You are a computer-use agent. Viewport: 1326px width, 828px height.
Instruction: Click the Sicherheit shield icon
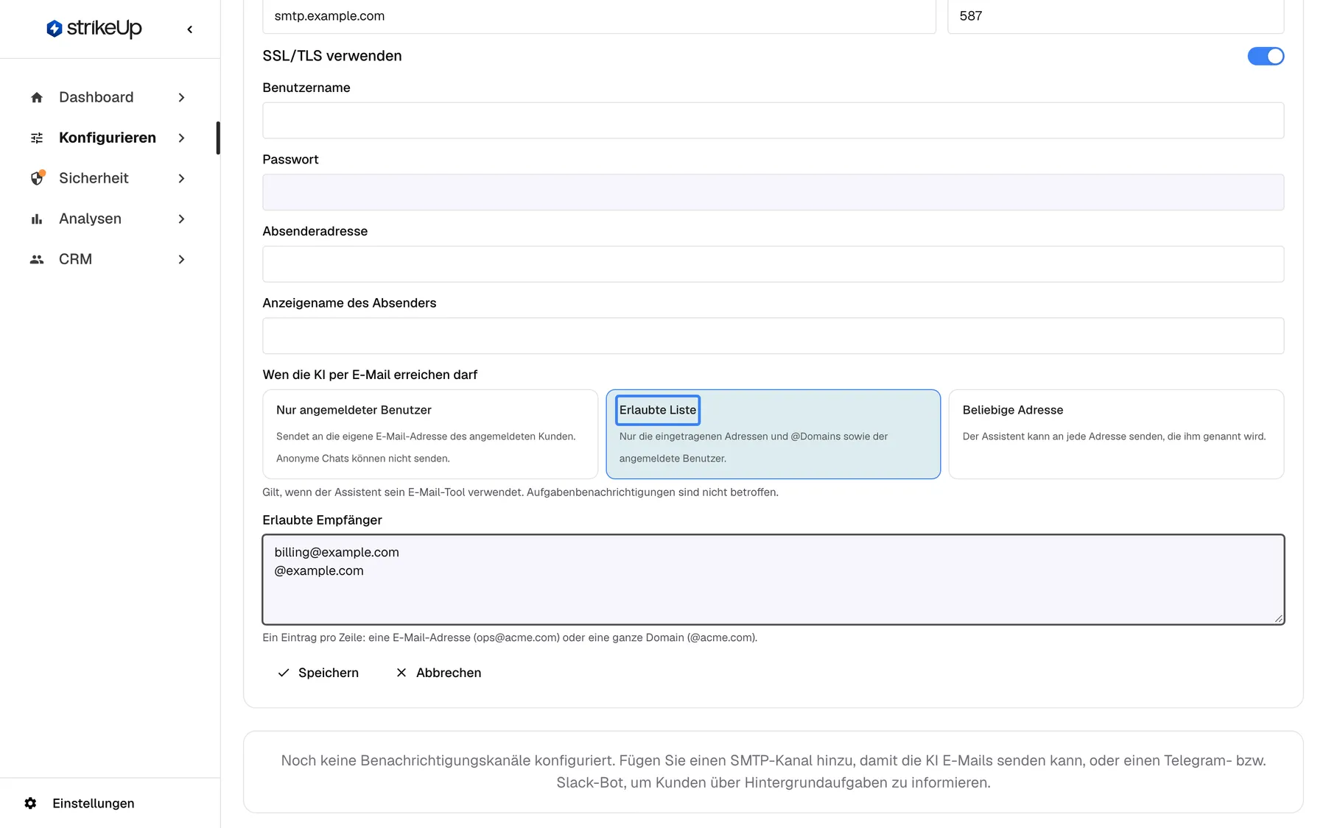tap(37, 178)
